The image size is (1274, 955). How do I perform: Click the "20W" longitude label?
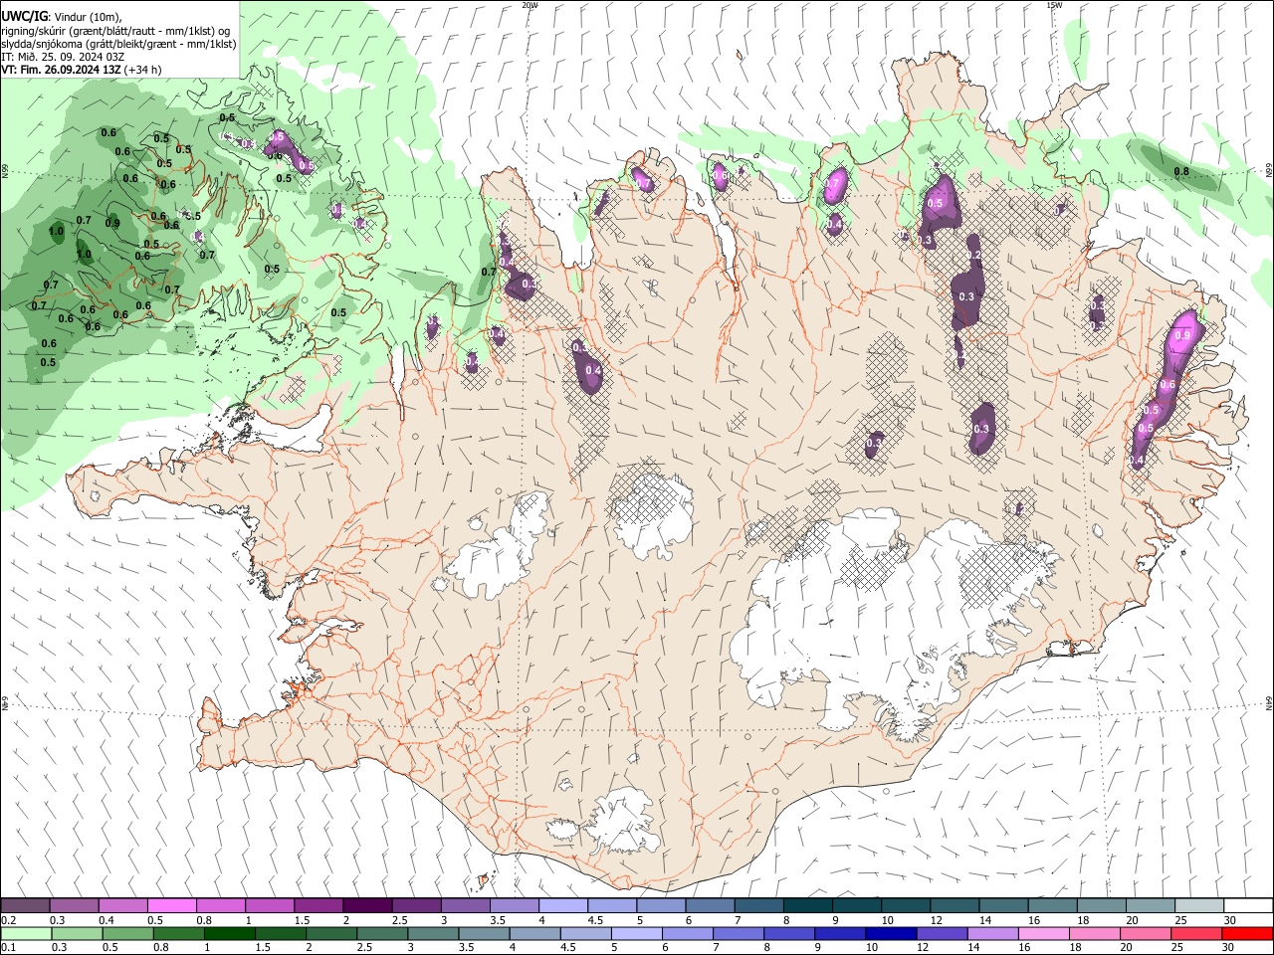pyautogui.click(x=530, y=5)
